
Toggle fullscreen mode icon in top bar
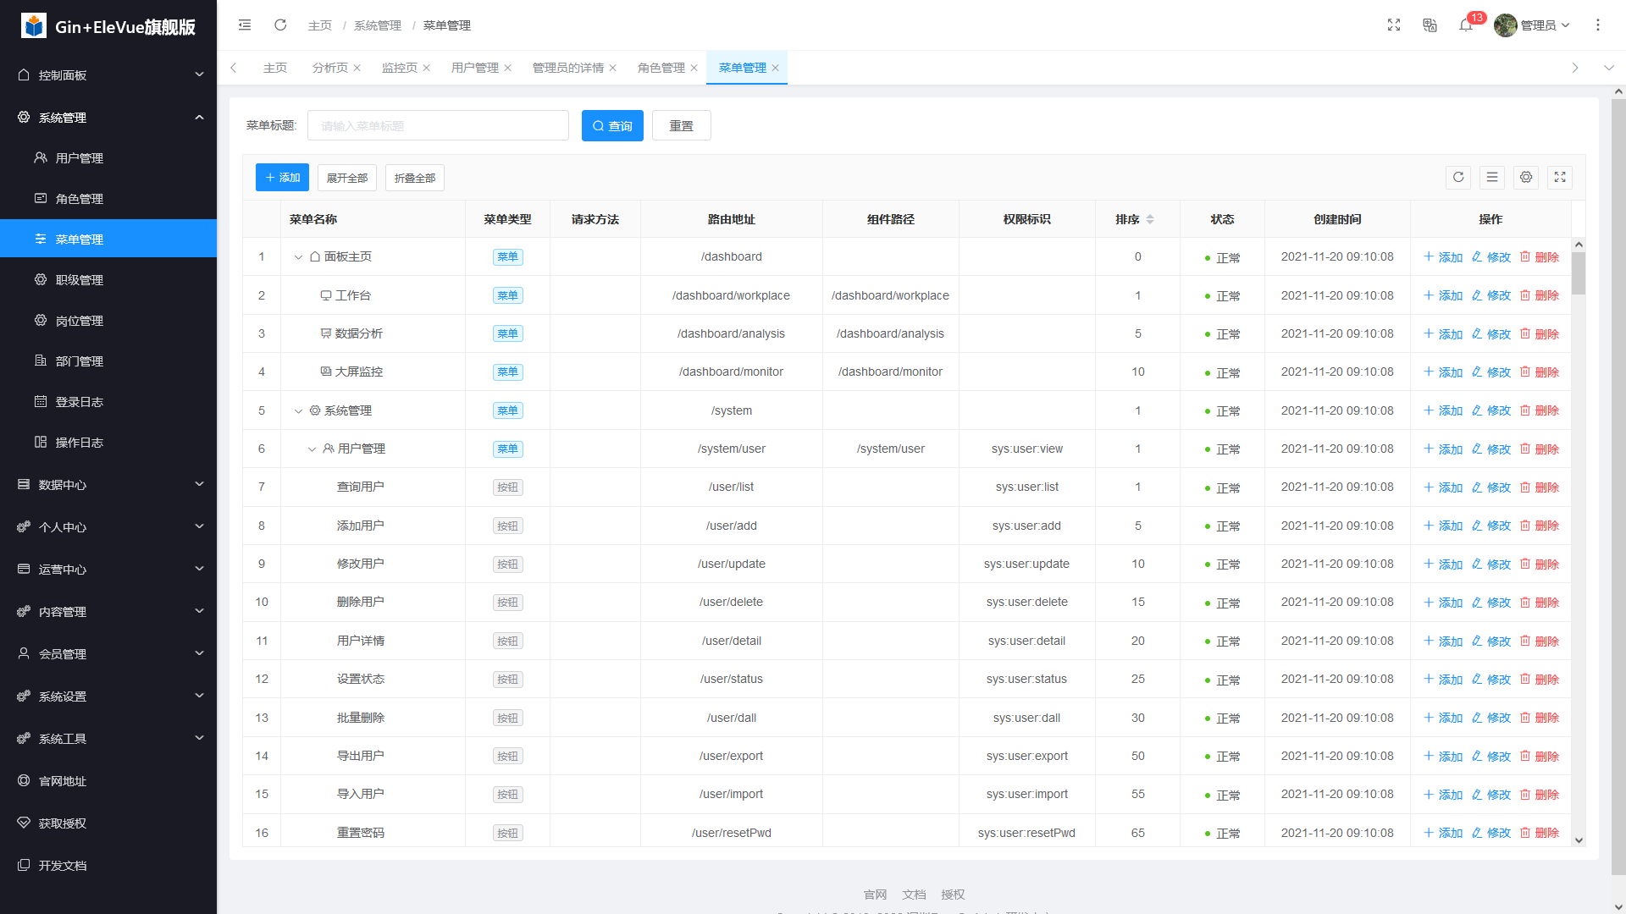tap(1394, 25)
